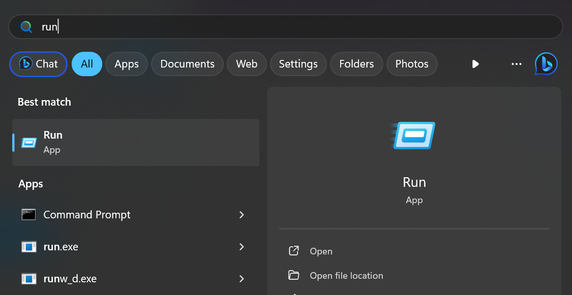Switch to the Settings filter tab
The image size is (572, 295).
point(298,64)
